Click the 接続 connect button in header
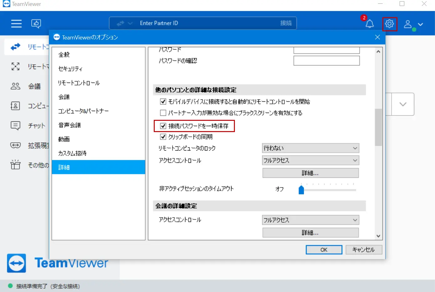Viewport: 435px width, 292px height. (x=286, y=23)
